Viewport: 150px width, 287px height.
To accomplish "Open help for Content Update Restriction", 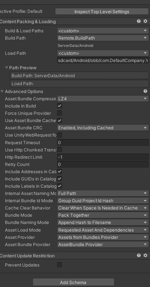I will [139, 255].
